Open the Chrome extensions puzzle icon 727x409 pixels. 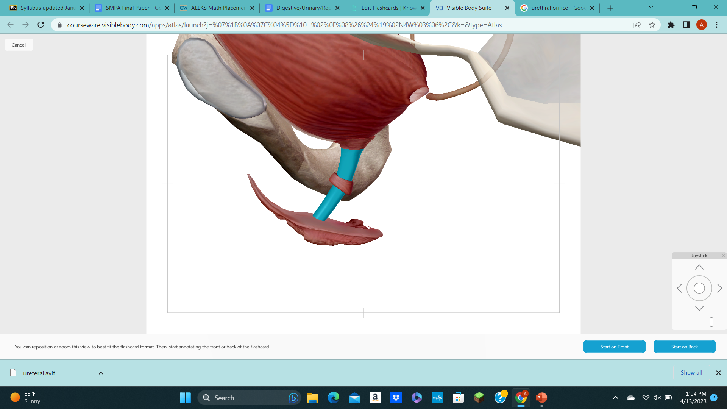(671, 25)
